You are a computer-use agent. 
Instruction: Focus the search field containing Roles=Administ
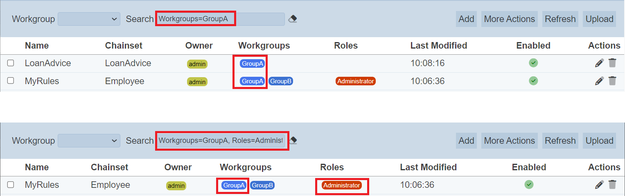point(221,140)
